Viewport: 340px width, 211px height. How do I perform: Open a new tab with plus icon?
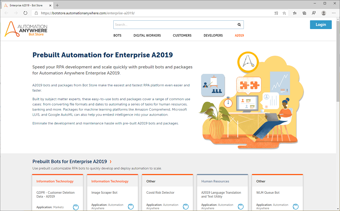(x=57, y=5)
